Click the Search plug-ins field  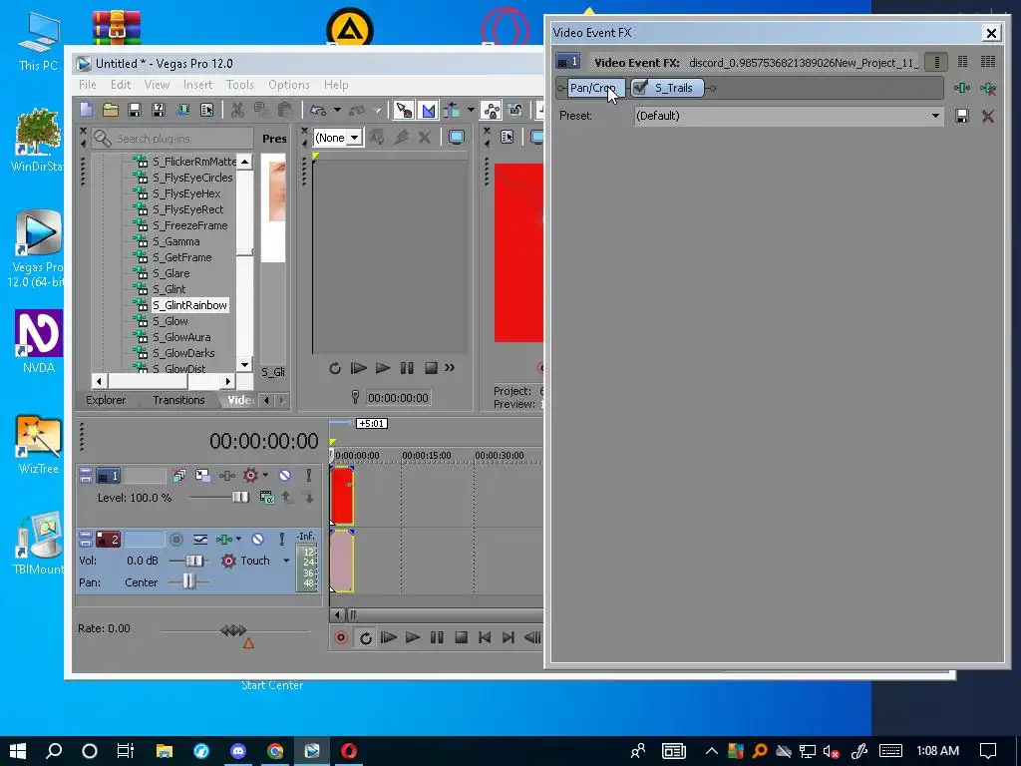pos(171,139)
